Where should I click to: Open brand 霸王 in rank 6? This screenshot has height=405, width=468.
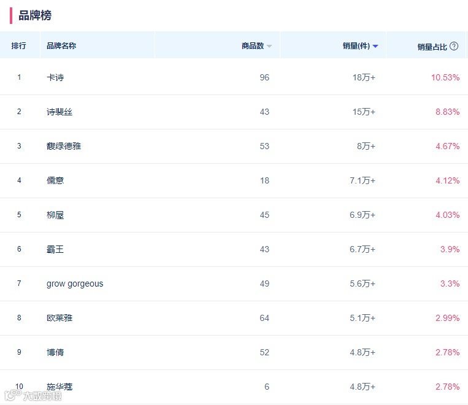(55, 249)
